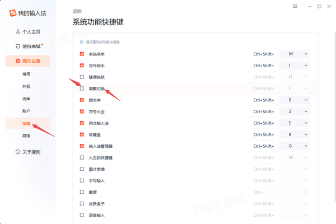The width and height of the screenshot is (336, 224).
Task: Switch to the 外观 settings tab
Action: [x=26, y=86]
